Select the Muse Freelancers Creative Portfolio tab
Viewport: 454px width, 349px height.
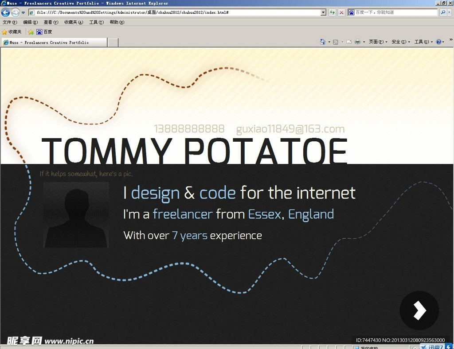click(54, 43)
